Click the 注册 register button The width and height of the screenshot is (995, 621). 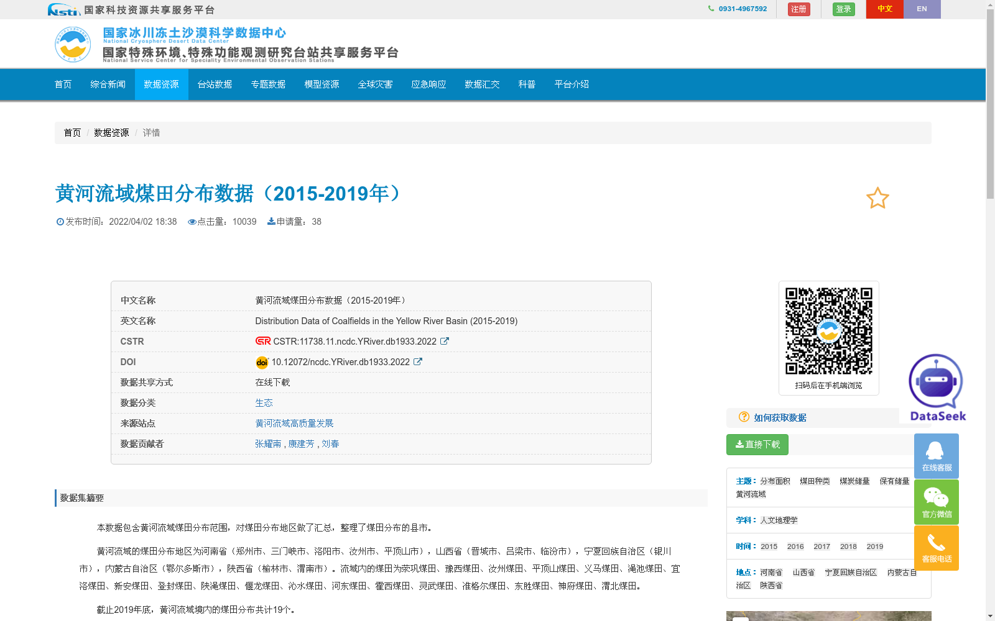click(x=798, y=9)
